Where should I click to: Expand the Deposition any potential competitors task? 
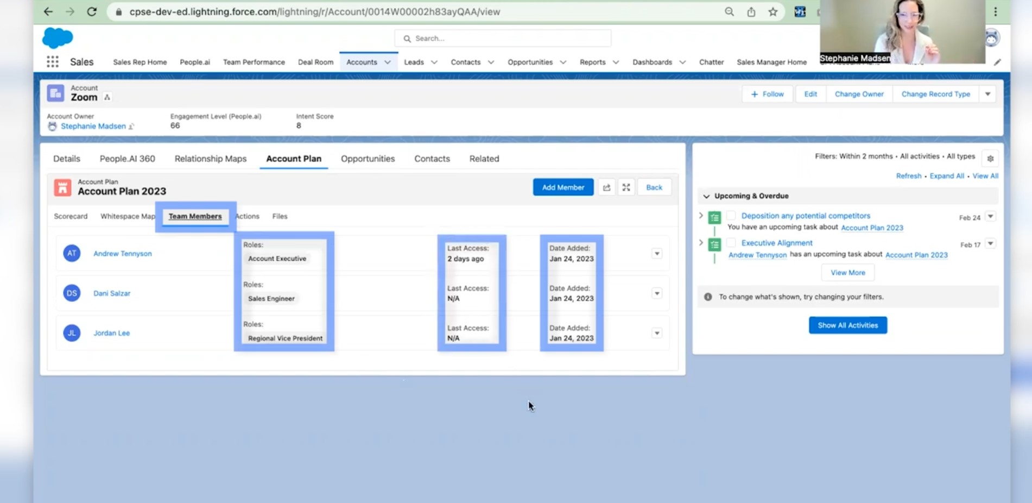[x=701, y=216]
